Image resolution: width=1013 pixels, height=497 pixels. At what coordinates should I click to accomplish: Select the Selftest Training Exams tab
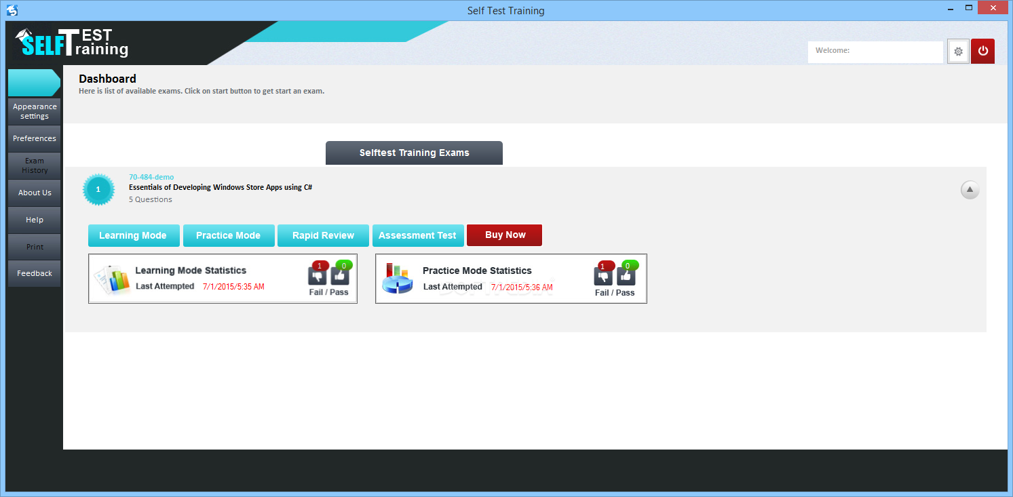[x=414, y=153]
